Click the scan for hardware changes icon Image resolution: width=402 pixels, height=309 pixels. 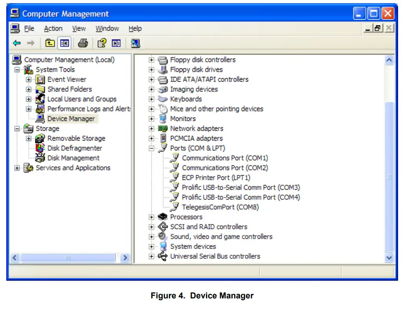(x=135, y=43)
